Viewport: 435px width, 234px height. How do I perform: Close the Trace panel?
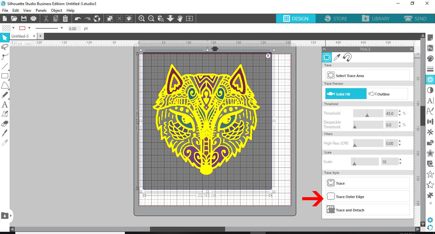(x=411, y=49)
